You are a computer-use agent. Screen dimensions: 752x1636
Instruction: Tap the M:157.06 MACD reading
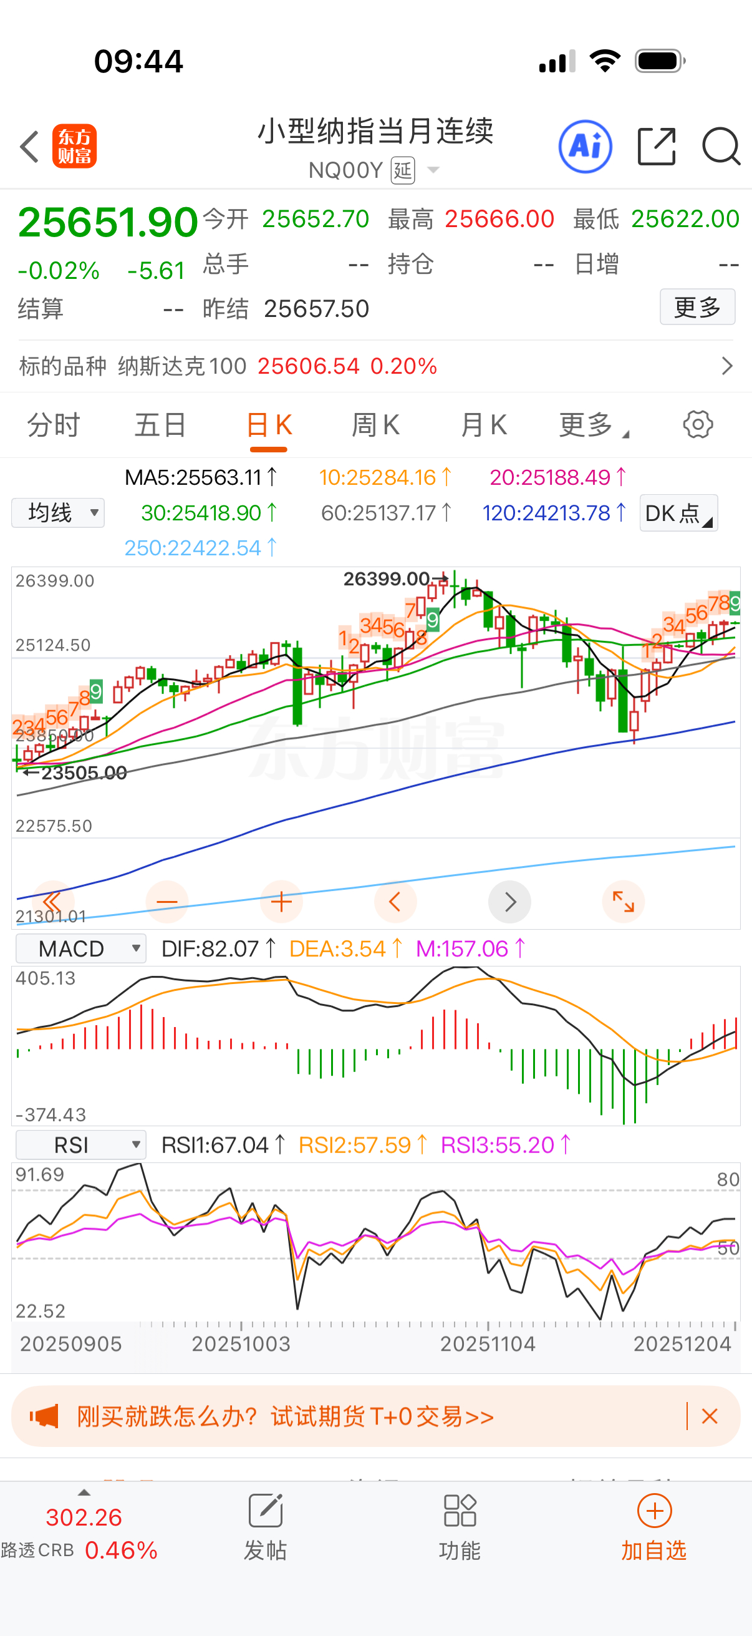471,948
